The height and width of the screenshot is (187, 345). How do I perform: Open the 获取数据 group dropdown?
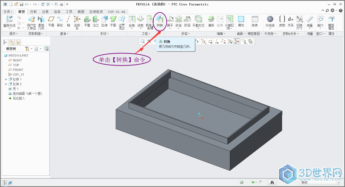pos(36,34)
